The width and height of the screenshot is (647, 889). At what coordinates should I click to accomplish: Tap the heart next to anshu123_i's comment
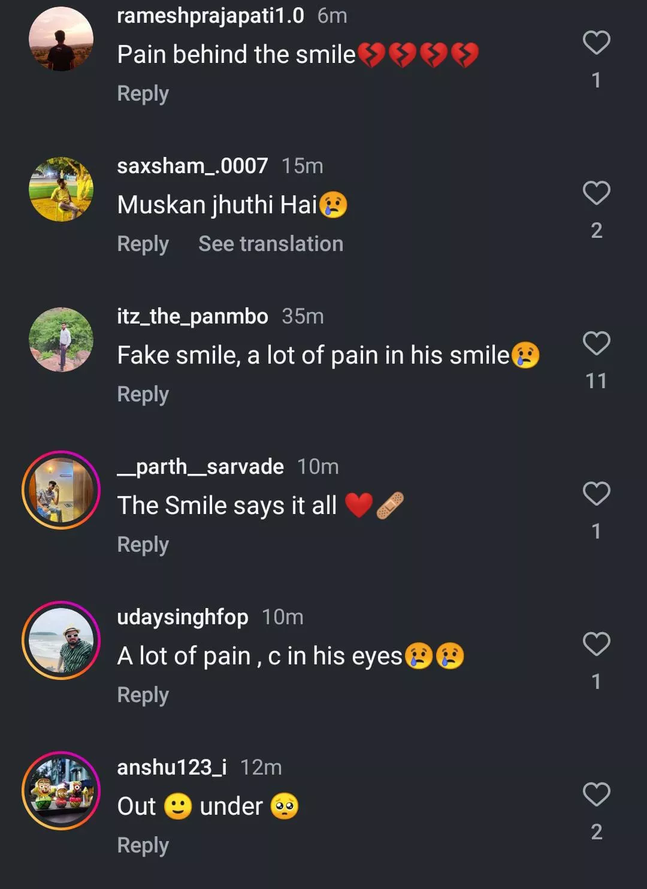[596, 794]
